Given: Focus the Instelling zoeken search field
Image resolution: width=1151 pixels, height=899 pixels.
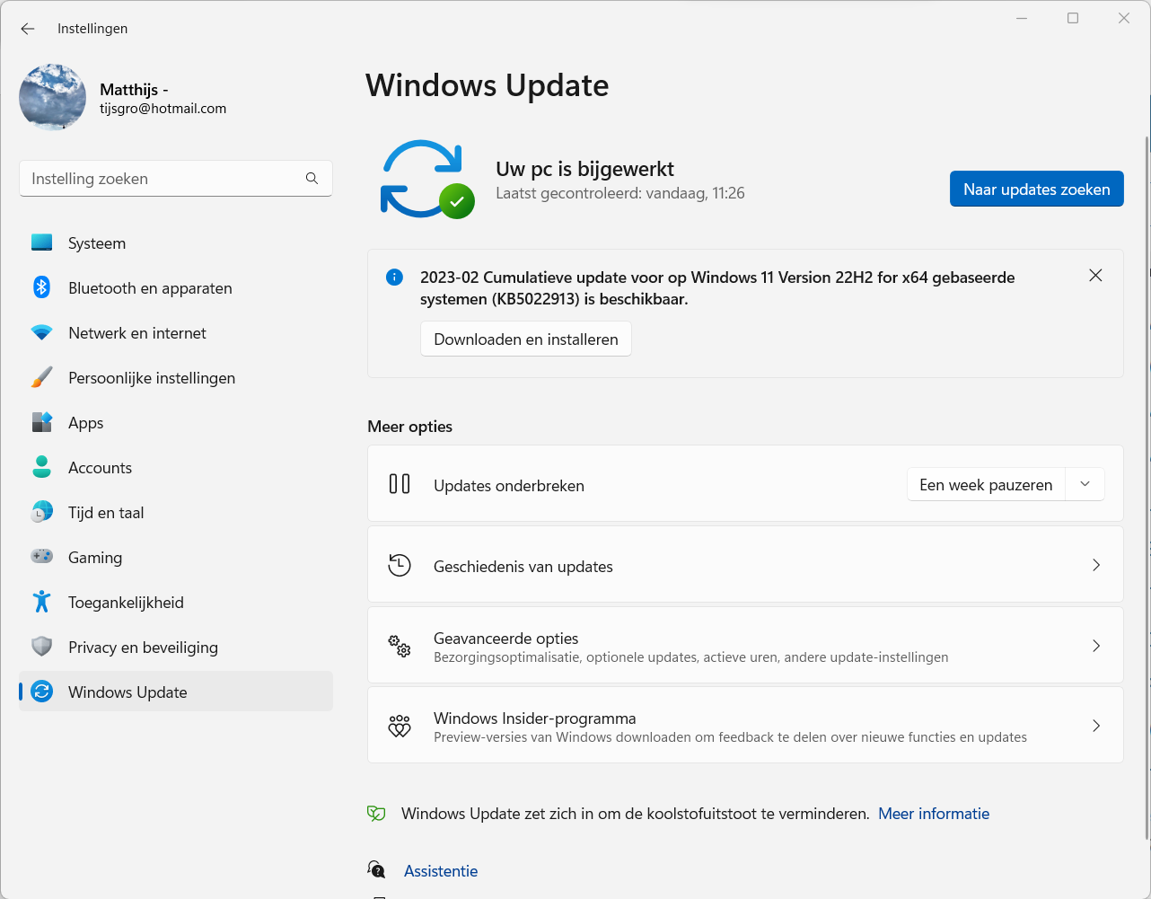Looking at the screenshot, I should (x=162, y=179).
